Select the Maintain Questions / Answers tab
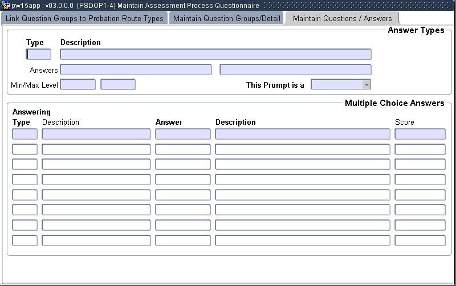 click(x=342, y=19)
